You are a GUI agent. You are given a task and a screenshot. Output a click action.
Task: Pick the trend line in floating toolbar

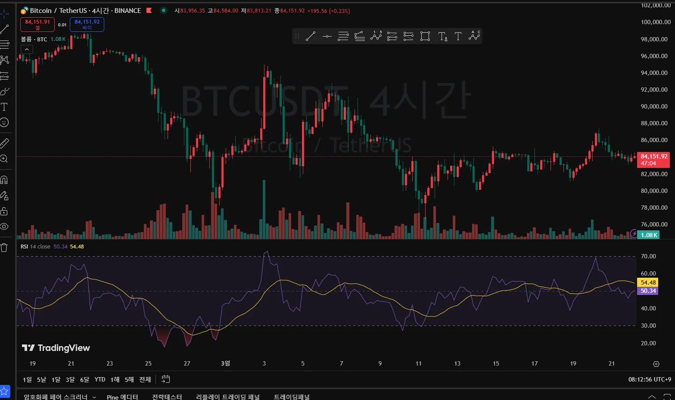tap(311, 36)
